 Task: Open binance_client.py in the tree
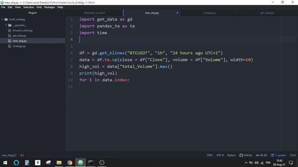(23, 31)
